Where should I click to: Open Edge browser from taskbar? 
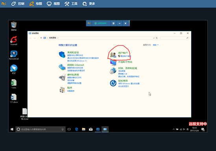click(x=76, y=129)
